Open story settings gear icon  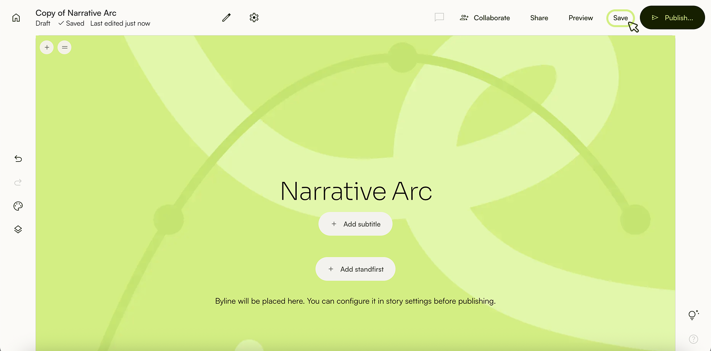pyautogui.click(x=254, y=18)
